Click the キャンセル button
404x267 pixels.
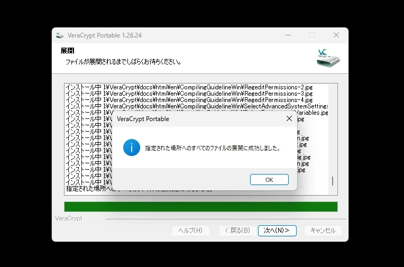[323, 231]
